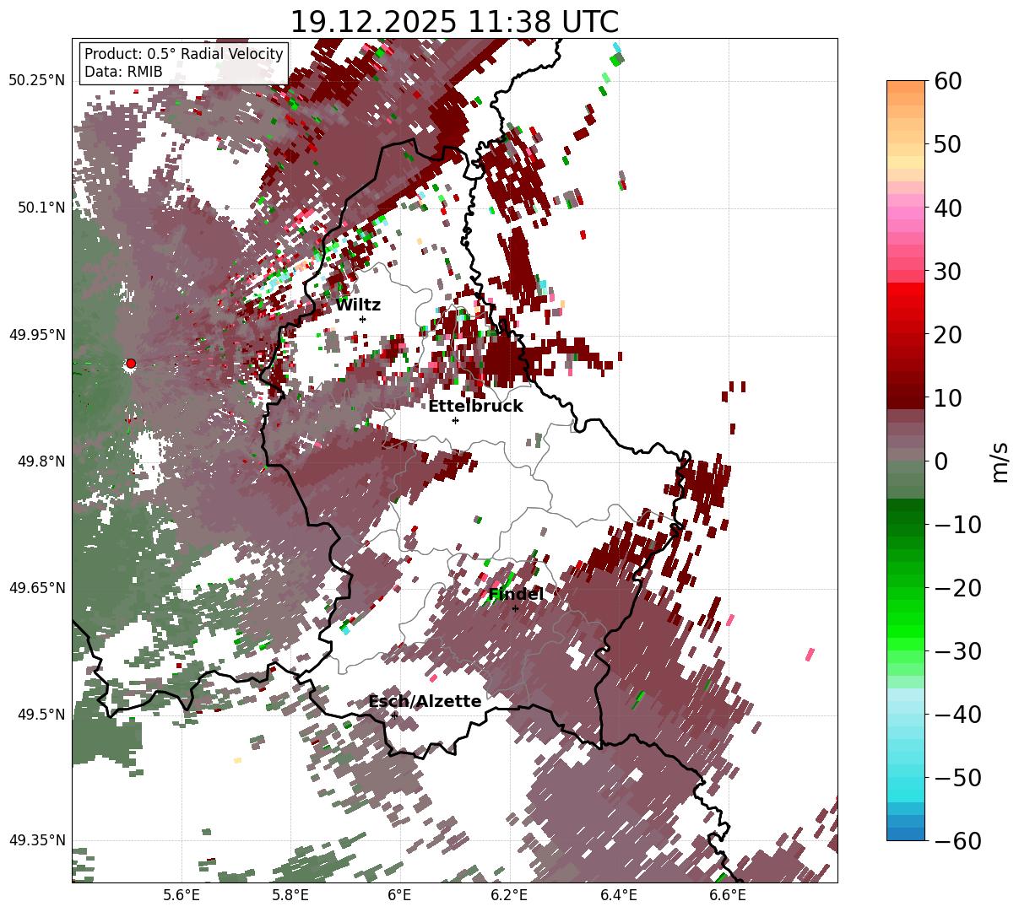The image size is (1019, 912).
Task: Click the colorbar −60 tick label
Action: point(957,840)
